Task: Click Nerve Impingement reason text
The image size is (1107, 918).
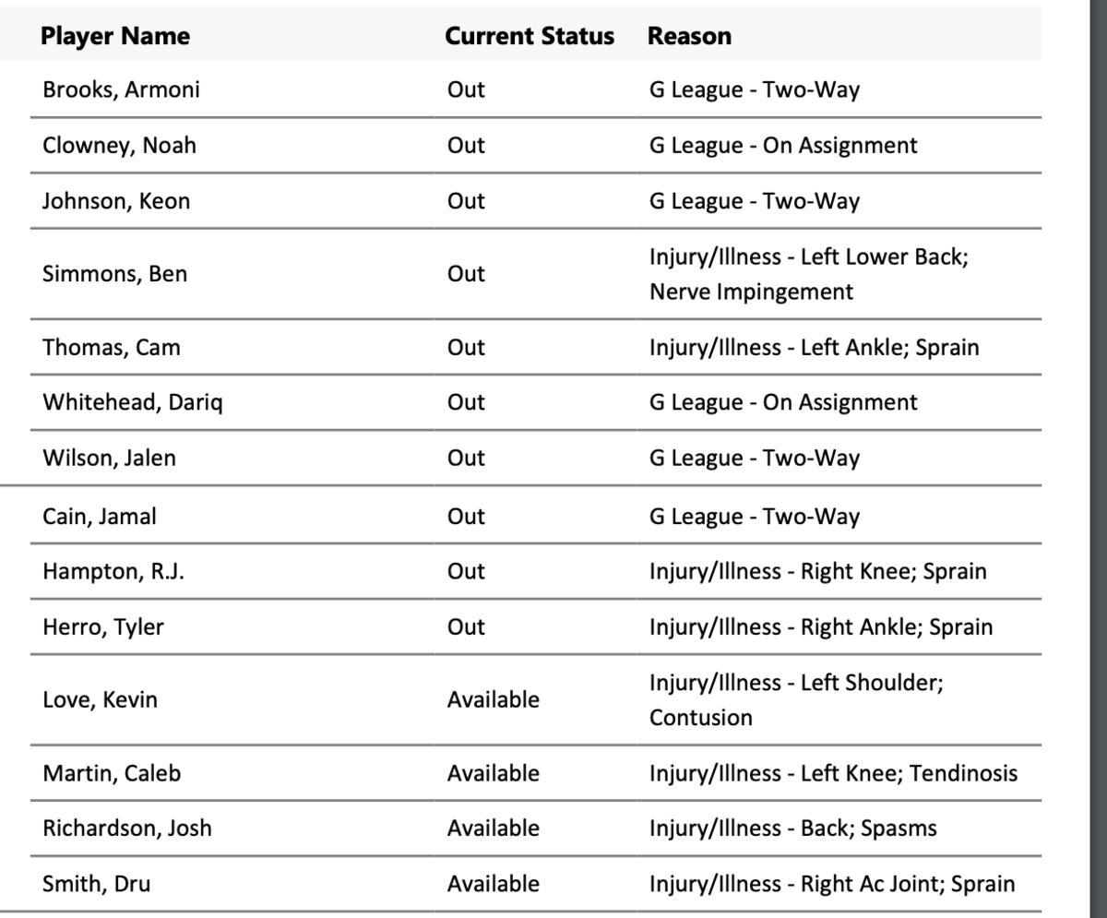Action: (751, 292)
